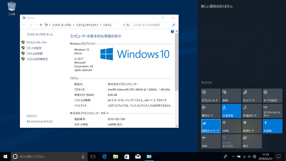Screen dimensions: 286x161
Task: Turn off Location (位置情報) tile
Action: (x=231, y=111)
